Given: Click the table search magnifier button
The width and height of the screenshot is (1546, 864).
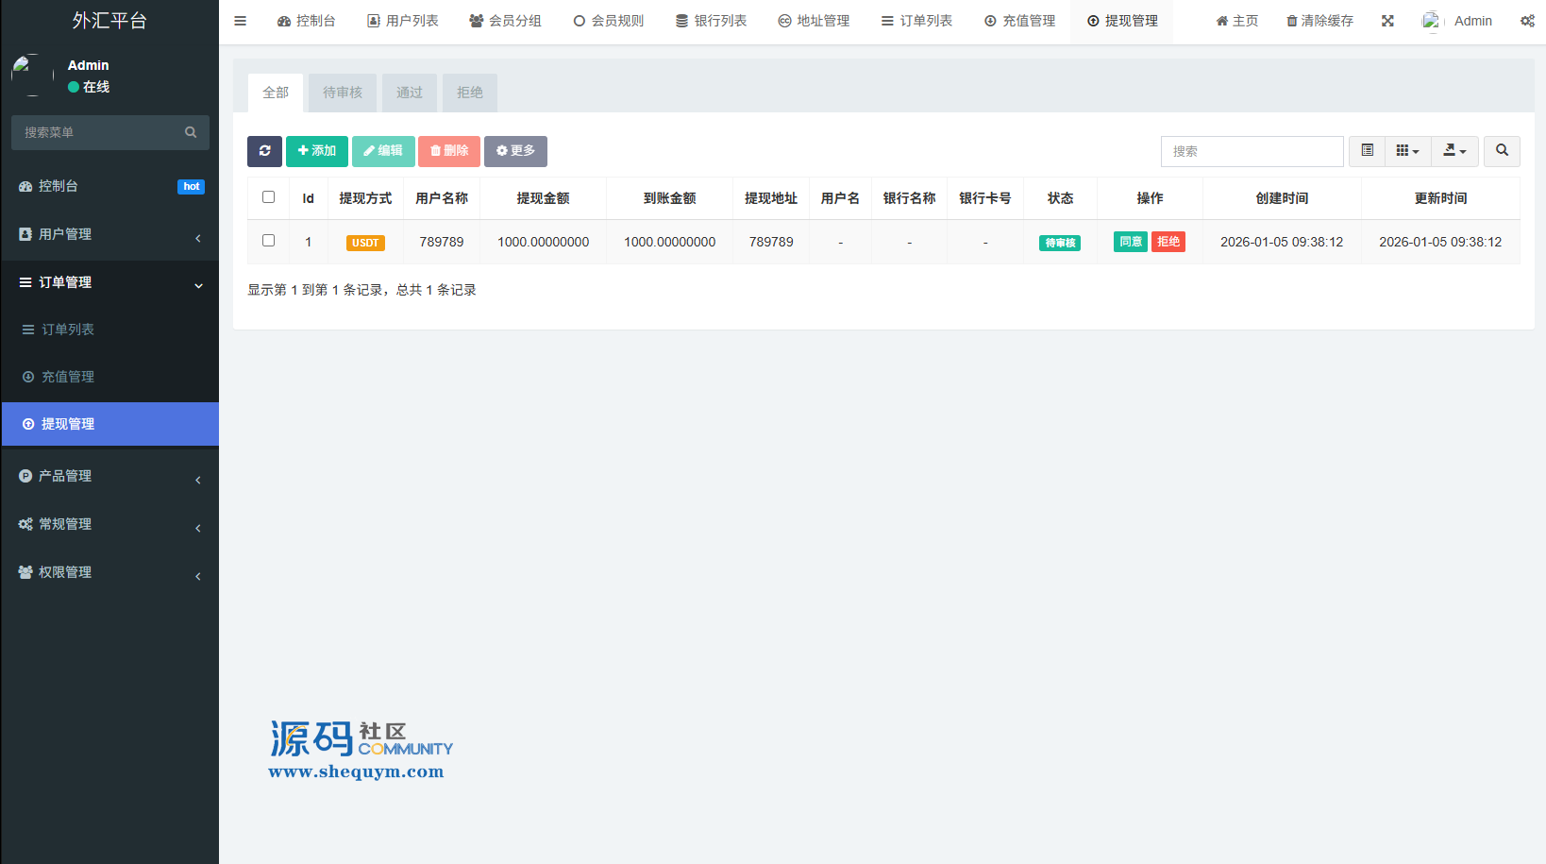Looking at the screenshot, I should (1502, 151).
